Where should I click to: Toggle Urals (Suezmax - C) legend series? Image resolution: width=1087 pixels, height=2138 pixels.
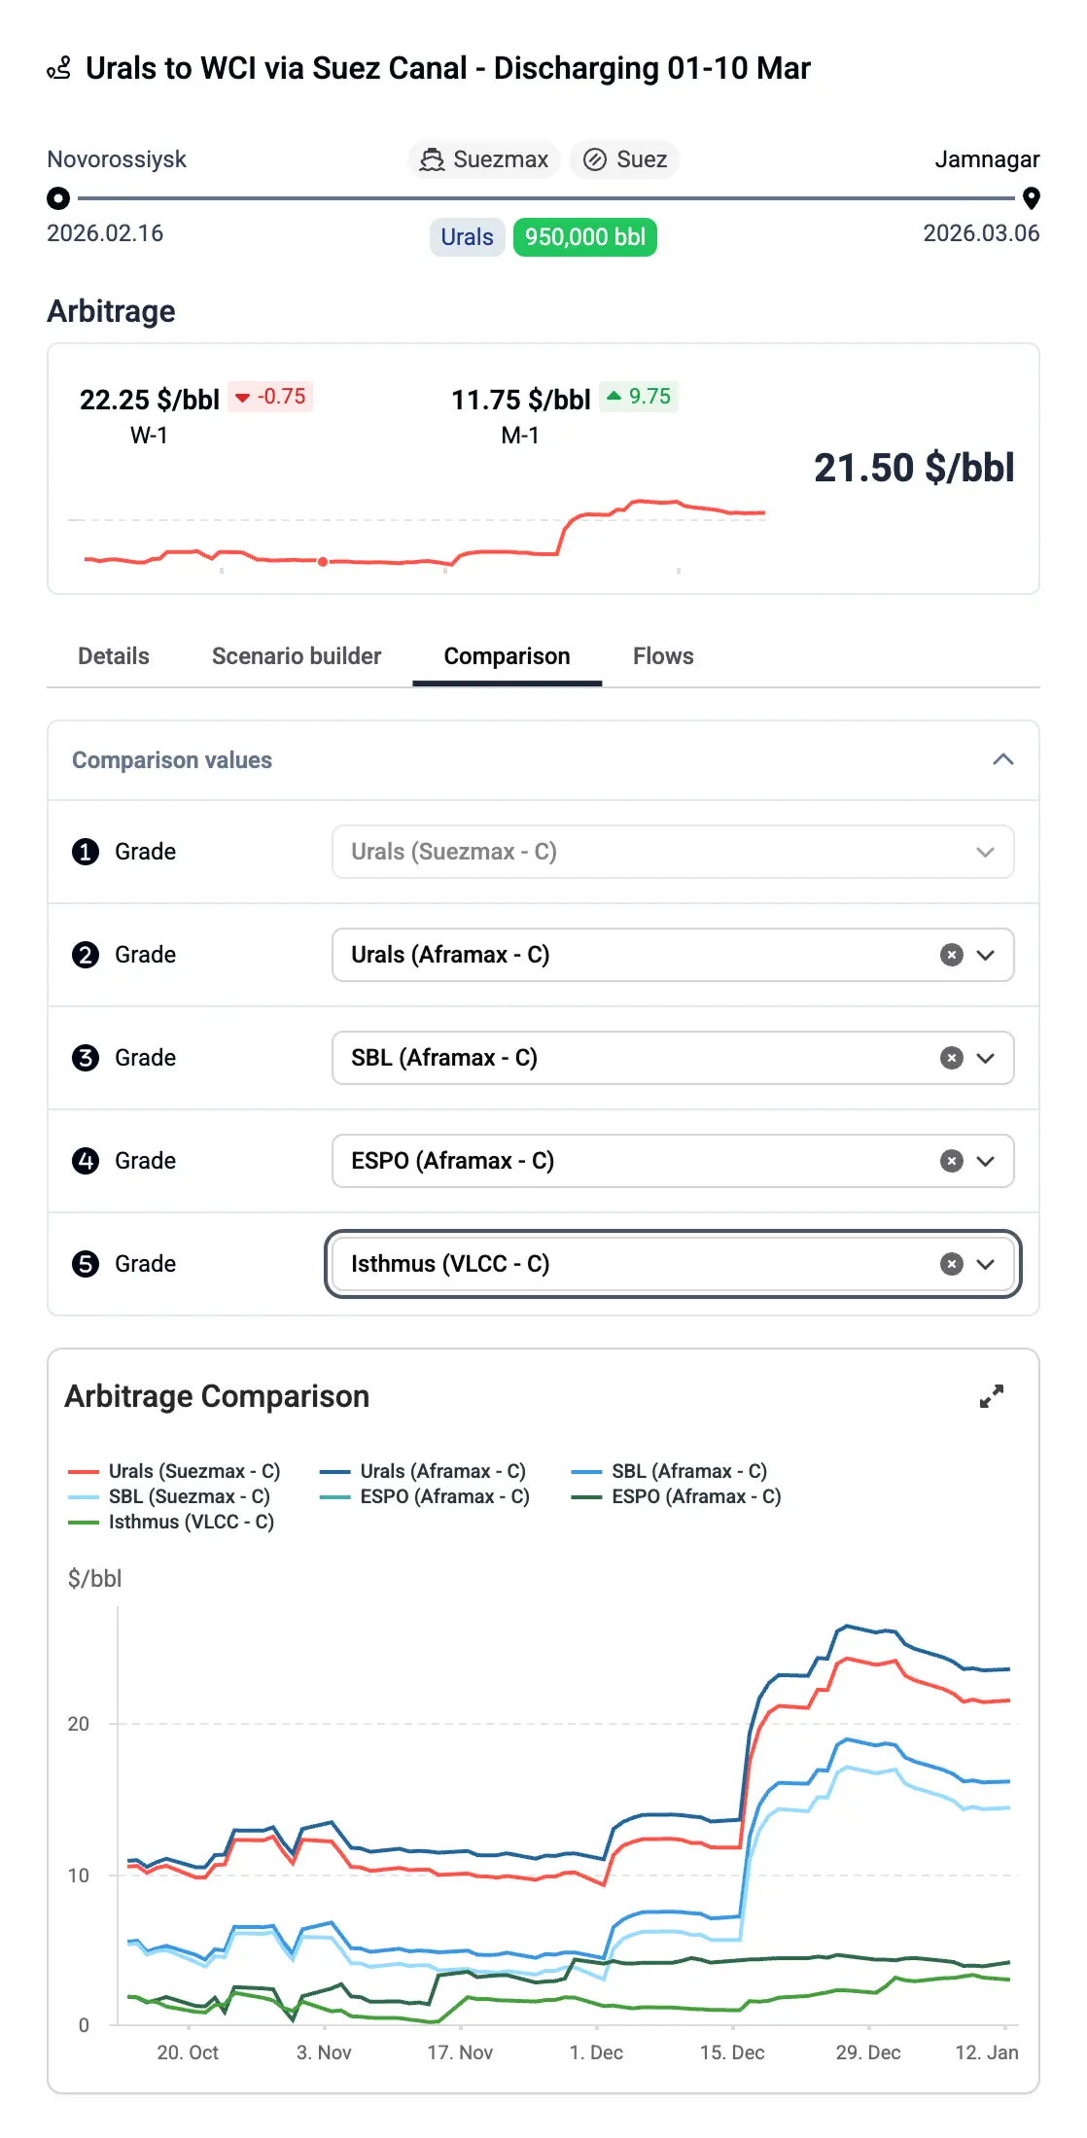[174, 1471]
